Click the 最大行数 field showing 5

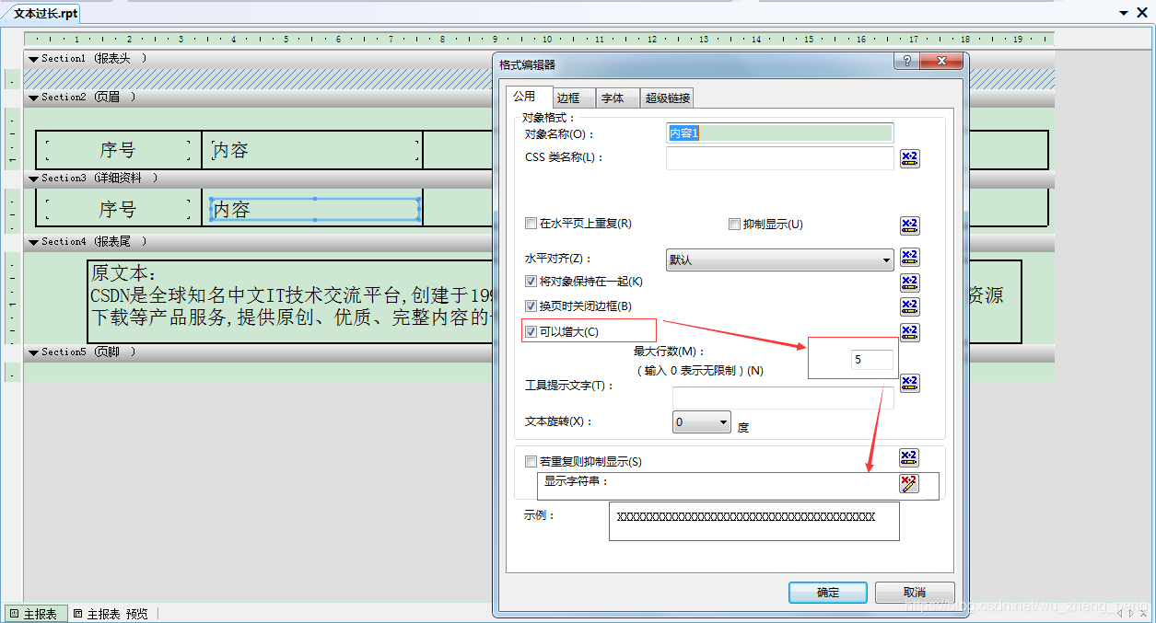click(871, 360)
